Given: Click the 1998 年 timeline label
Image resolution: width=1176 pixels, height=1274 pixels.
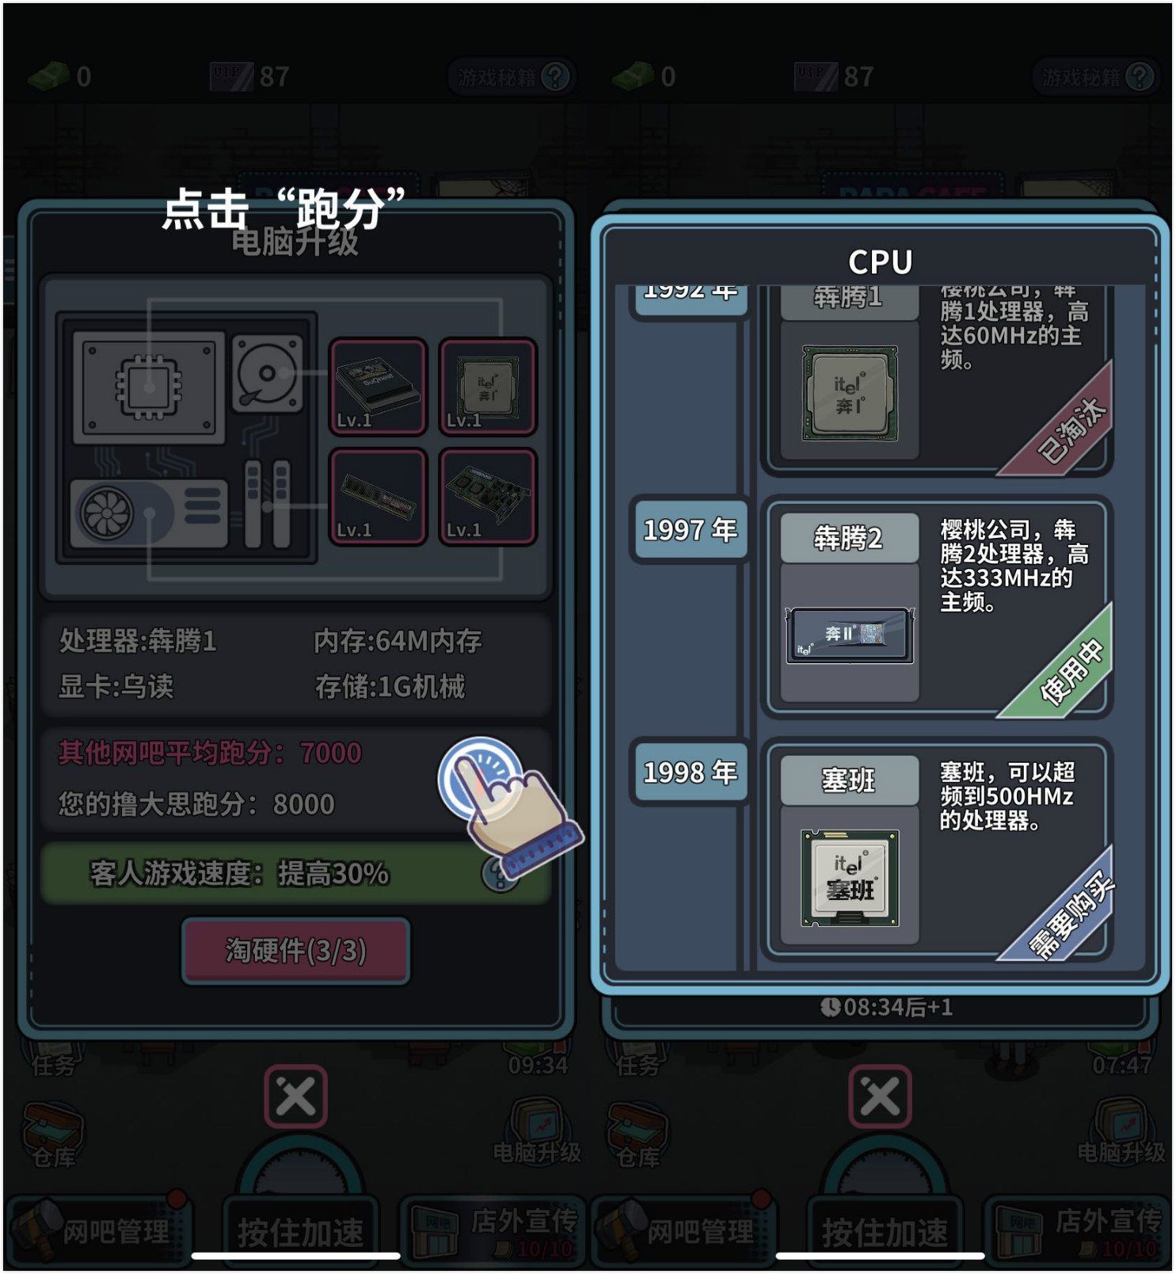Looking at the screenshot, I should pos(690,772).
